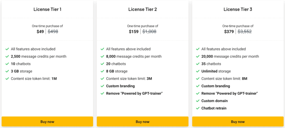Click checkmark next to Unlimited storage
This screenshot has height=128, width=285.
(198, 71)
